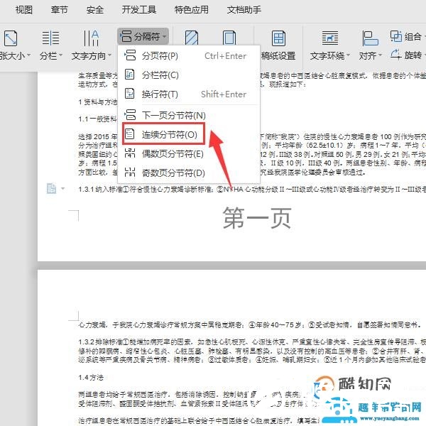Select 下一页分节符(N) section break
426x426 pixels.
[189, 115]
